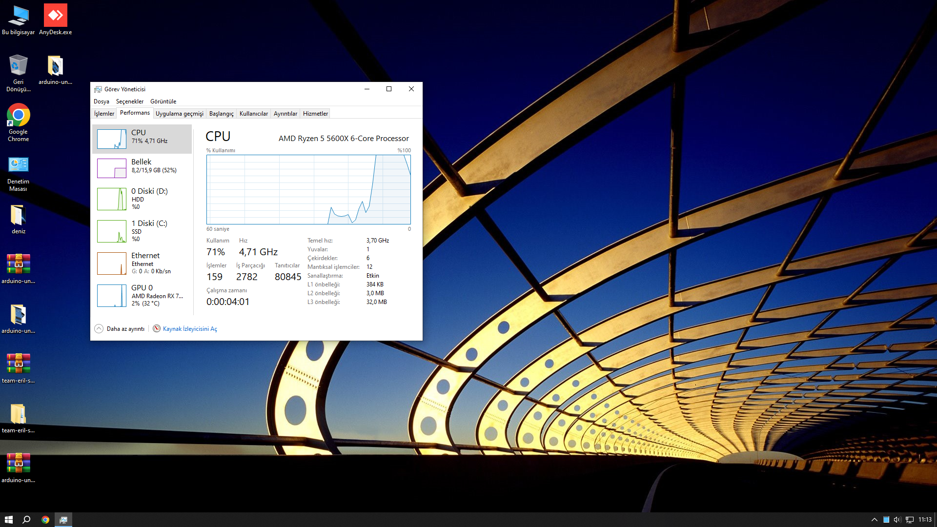Click the L1 önbelleği value 384 KB
937x527 pixels.
[x=375, y=284]
